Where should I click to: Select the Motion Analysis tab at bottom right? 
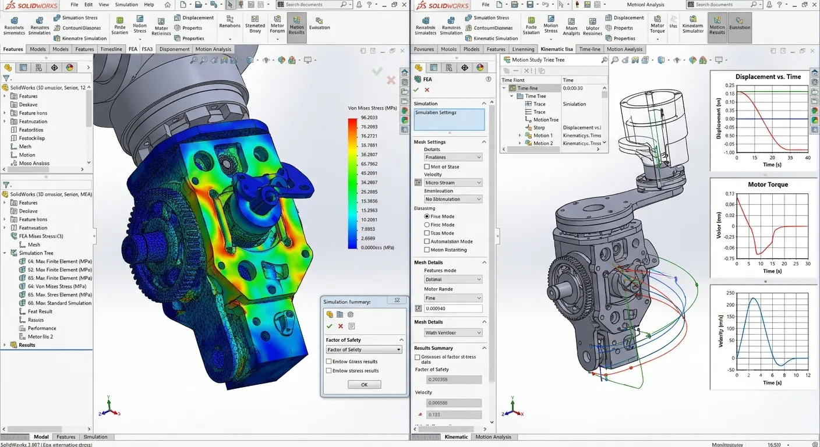tap(493, 437)
